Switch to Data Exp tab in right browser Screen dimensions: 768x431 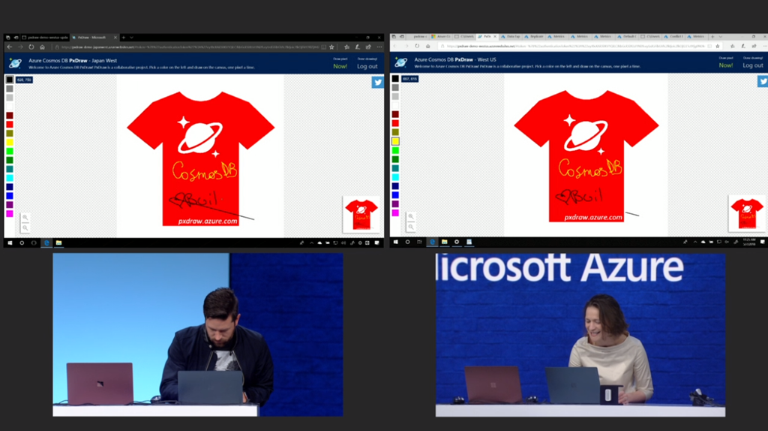pos(510,36)
